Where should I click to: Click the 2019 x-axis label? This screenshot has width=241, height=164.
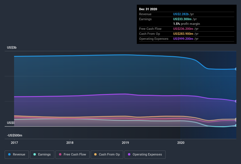(x=125, y=143)
